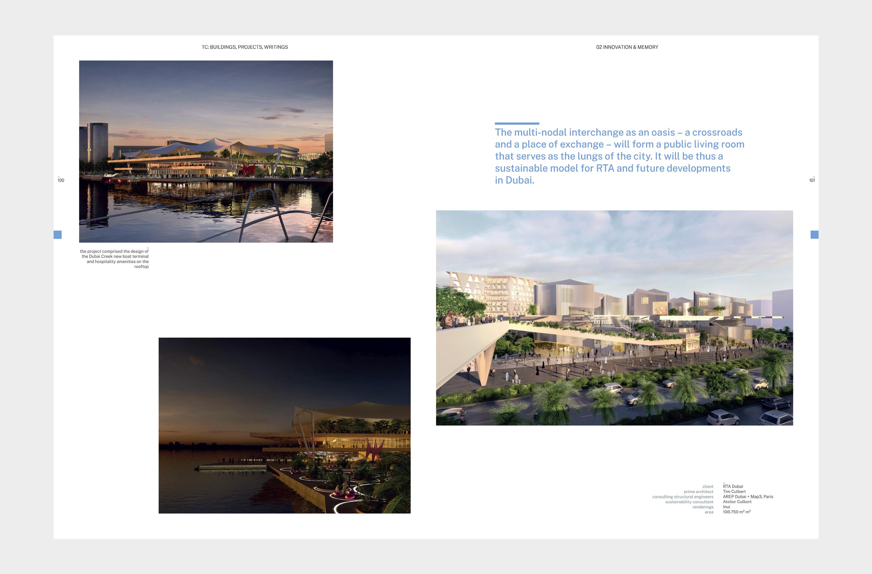
Task: Click 'AREP Dubai + Map3, Paris' credit
Action: (x=748, y=497)
